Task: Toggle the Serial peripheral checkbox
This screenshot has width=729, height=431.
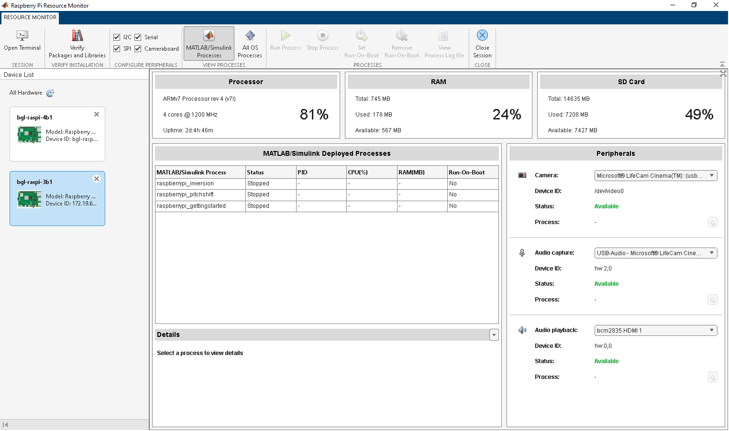Action: click(x=138, y=37)
